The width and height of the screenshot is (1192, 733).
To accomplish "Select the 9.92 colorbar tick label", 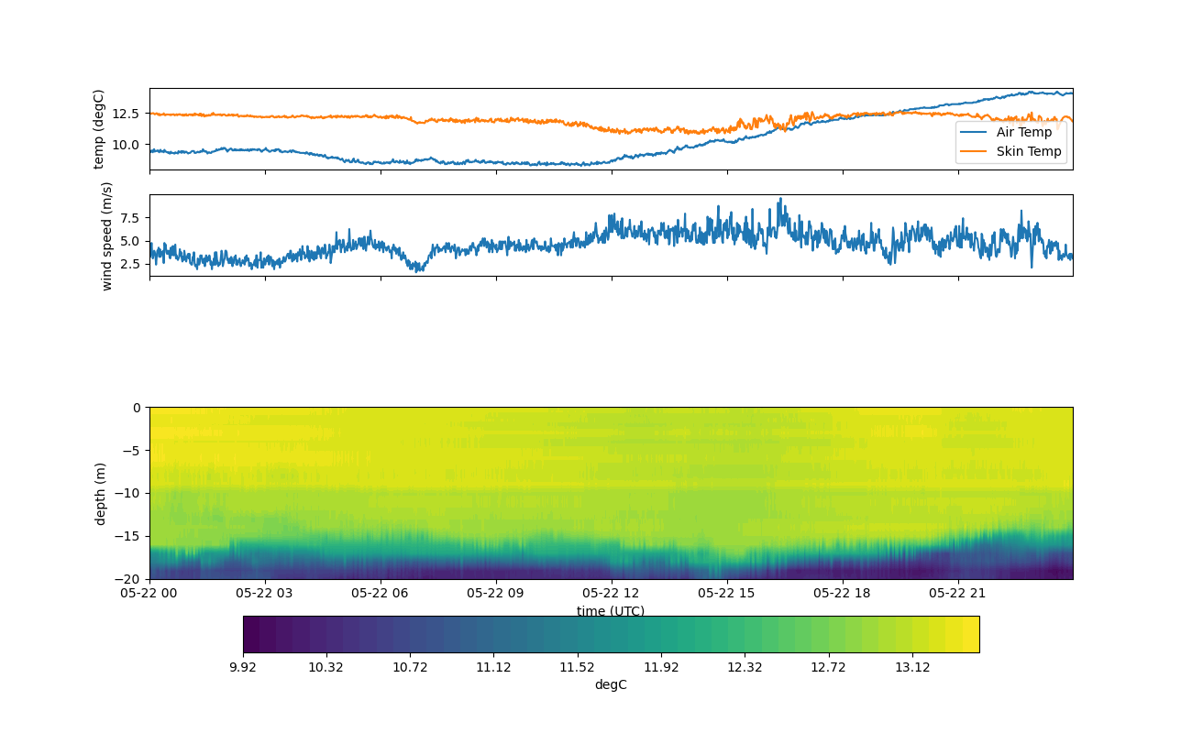I will (x=243, y=667).
